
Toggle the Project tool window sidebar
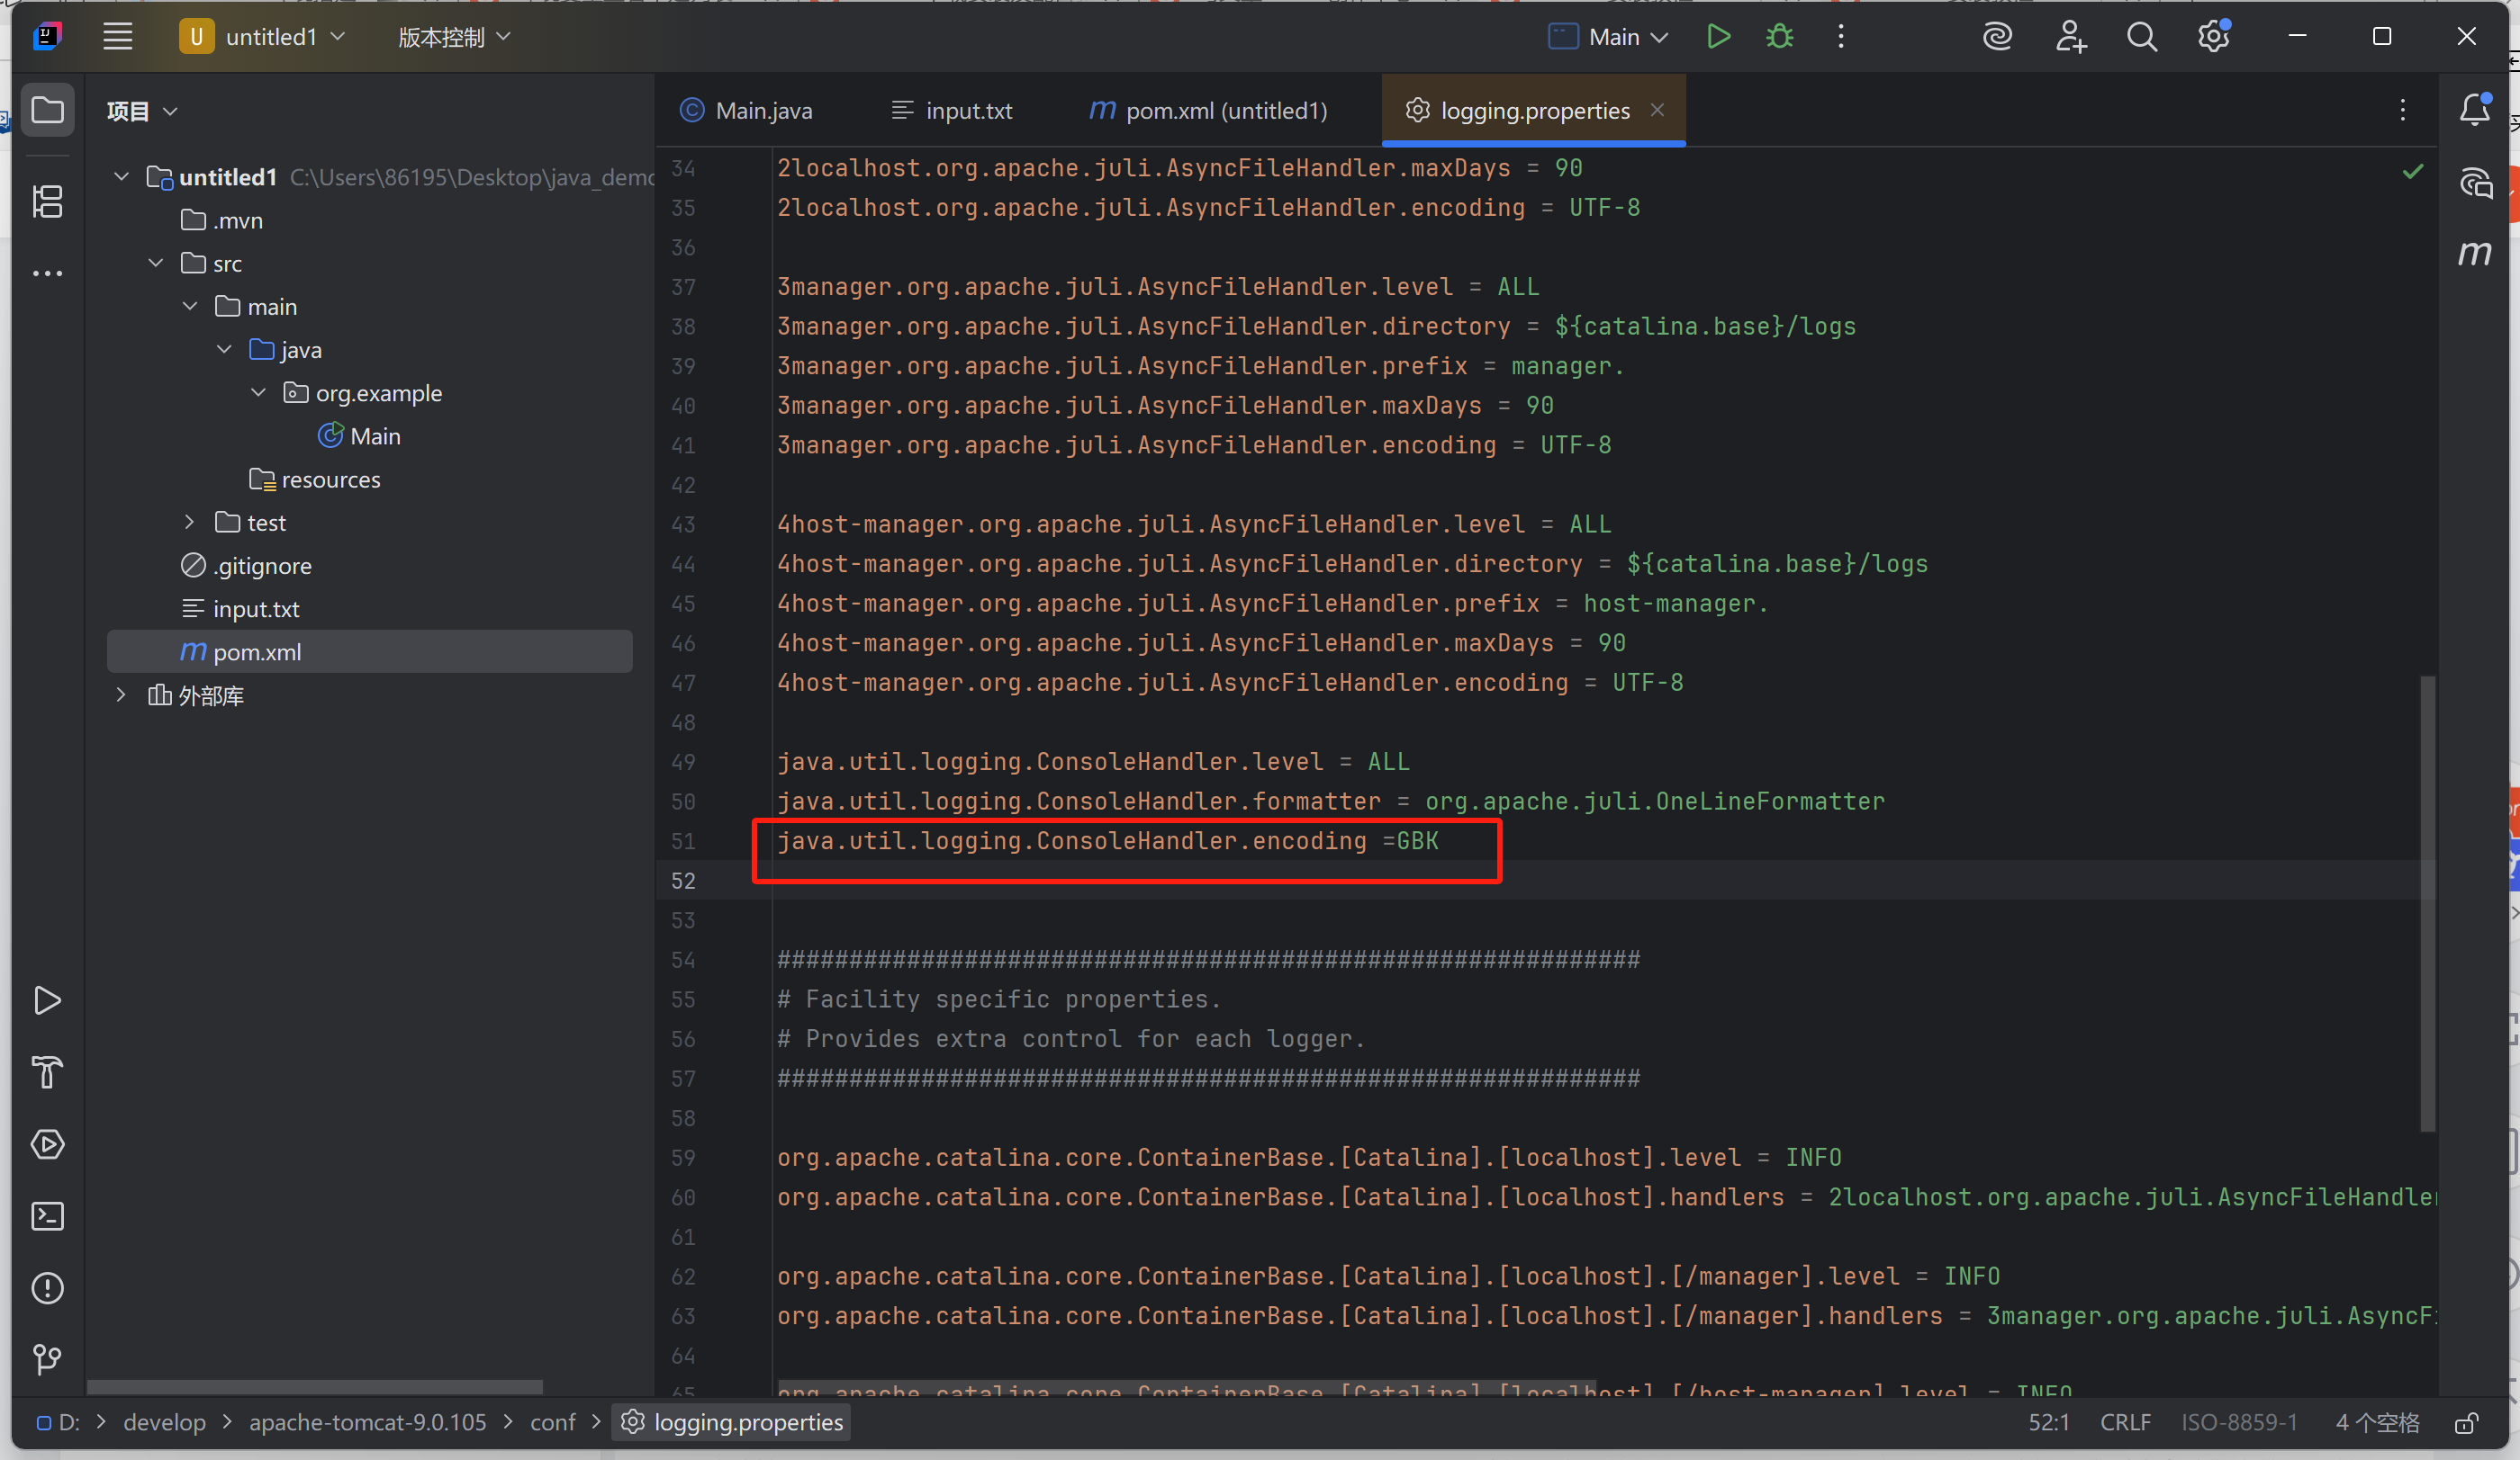pyautogui.click(x=48, y=110)
